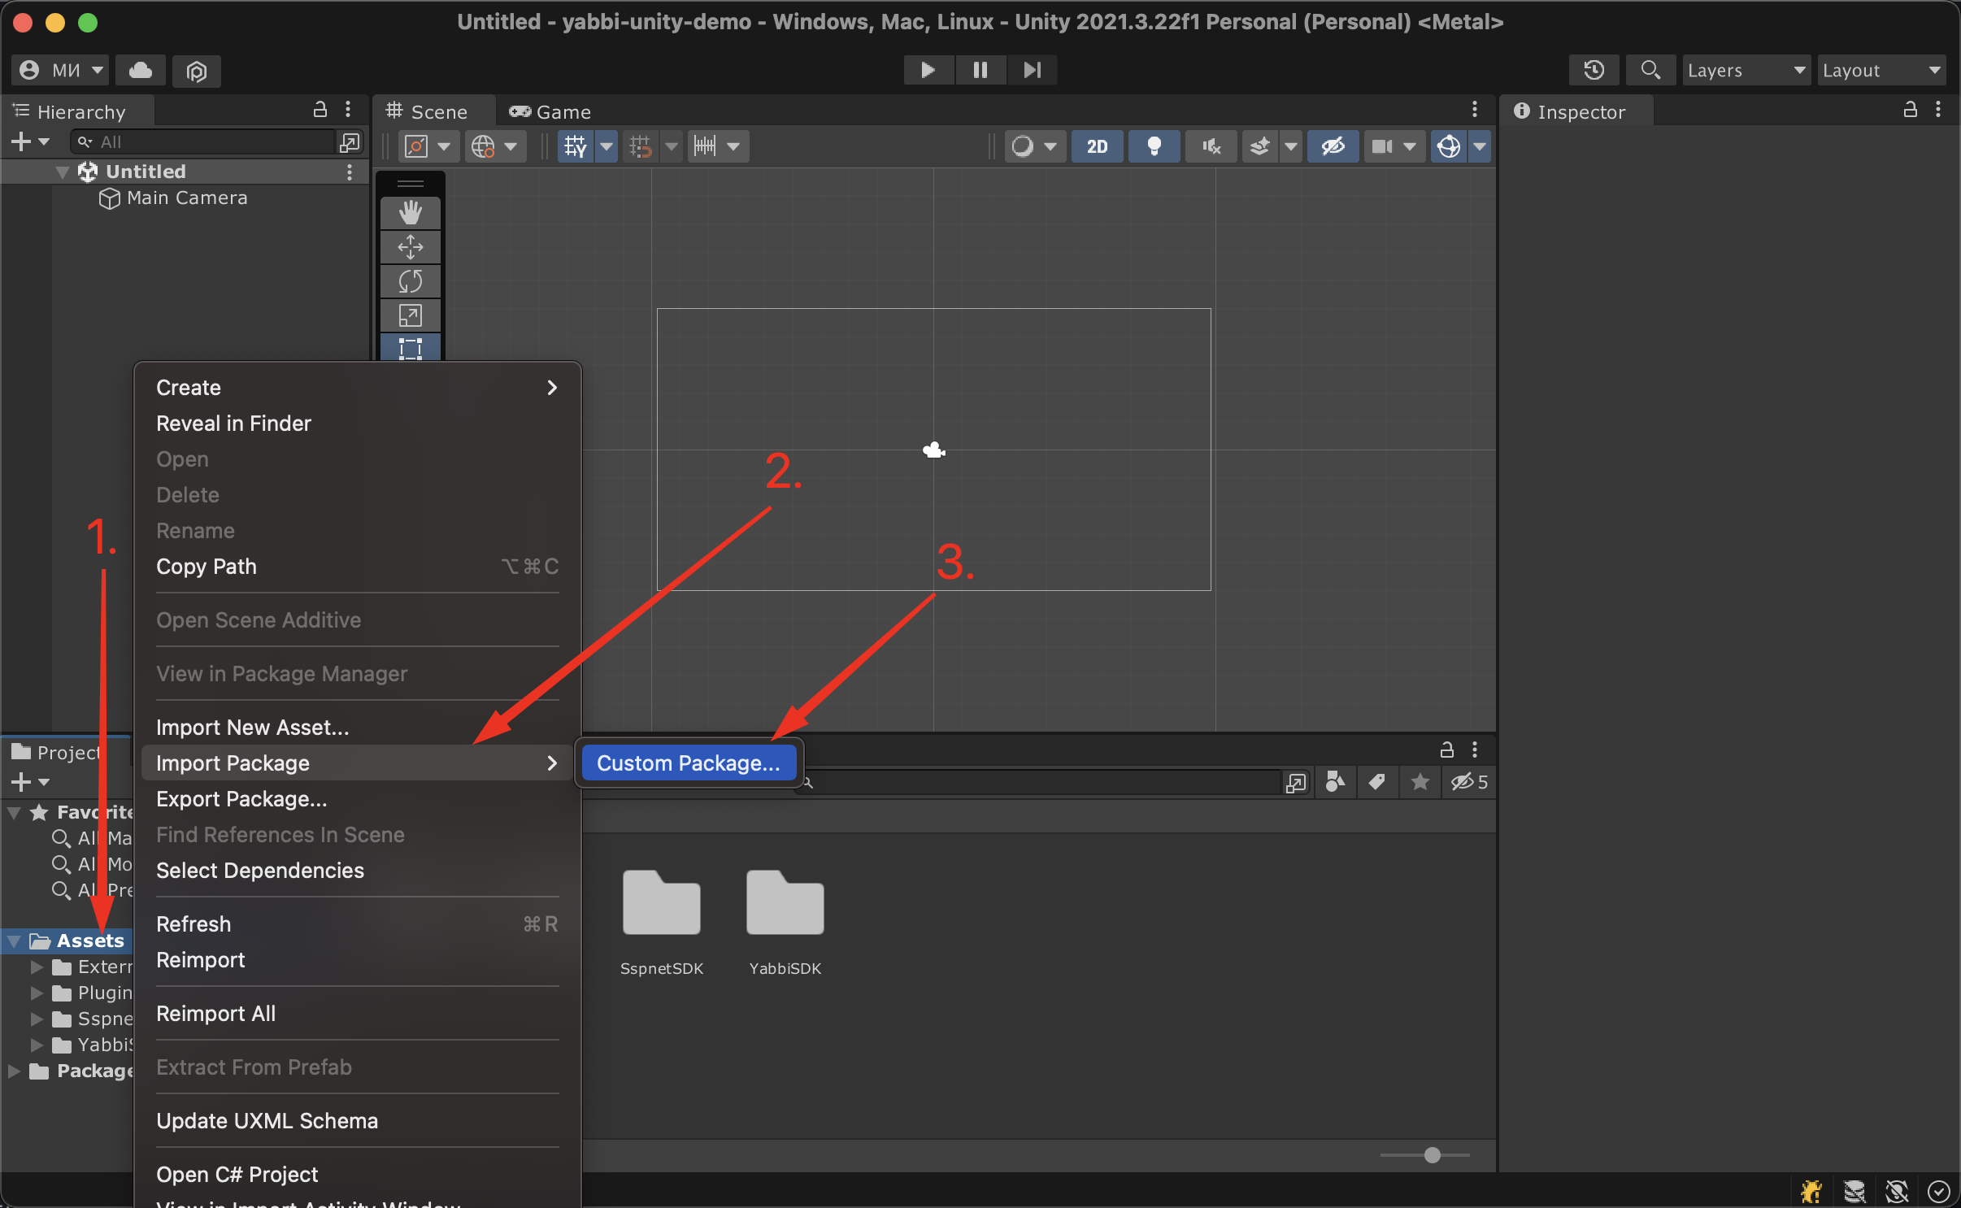
Task: Toggle 2D scene view mode
Action: (1097, 146)
